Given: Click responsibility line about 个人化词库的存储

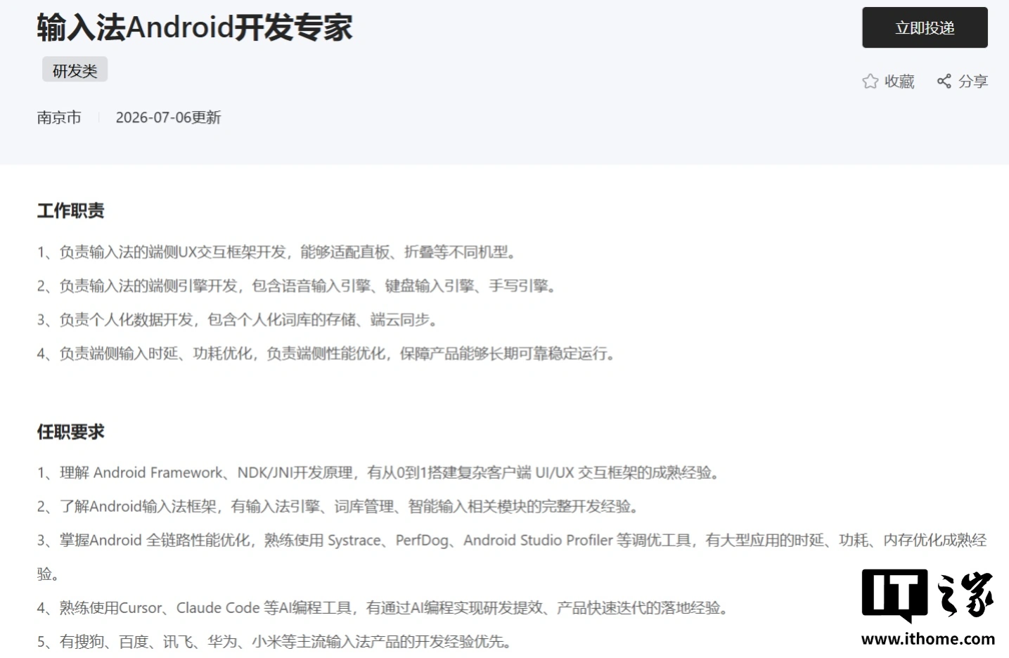Looking at the screenshot, I should pos(239,319).
